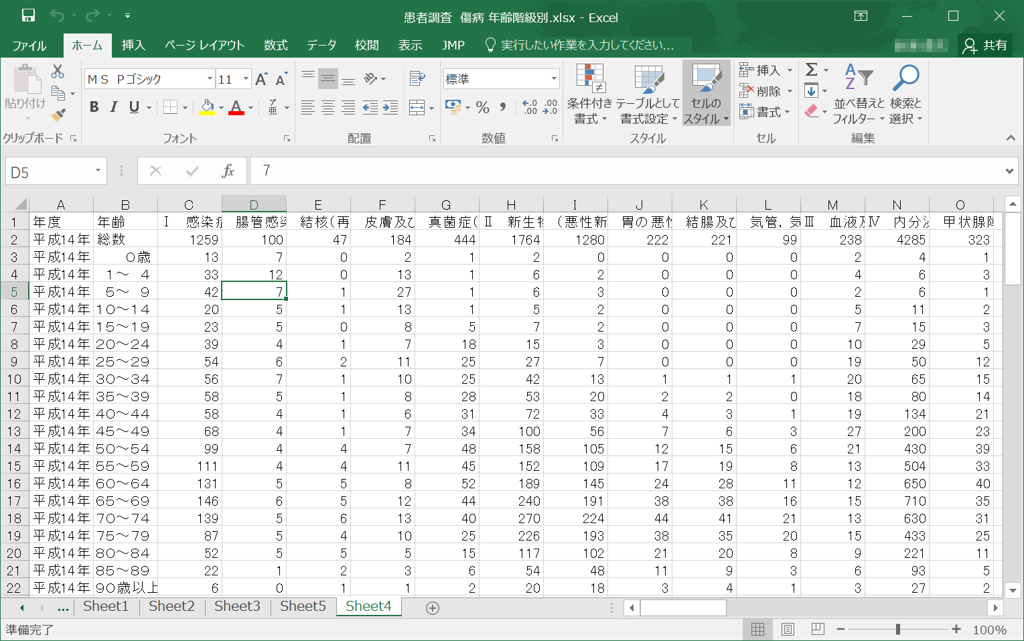
Task: Switch to the 挿入 ribbon tab
Action: click(x=133, y=46)
